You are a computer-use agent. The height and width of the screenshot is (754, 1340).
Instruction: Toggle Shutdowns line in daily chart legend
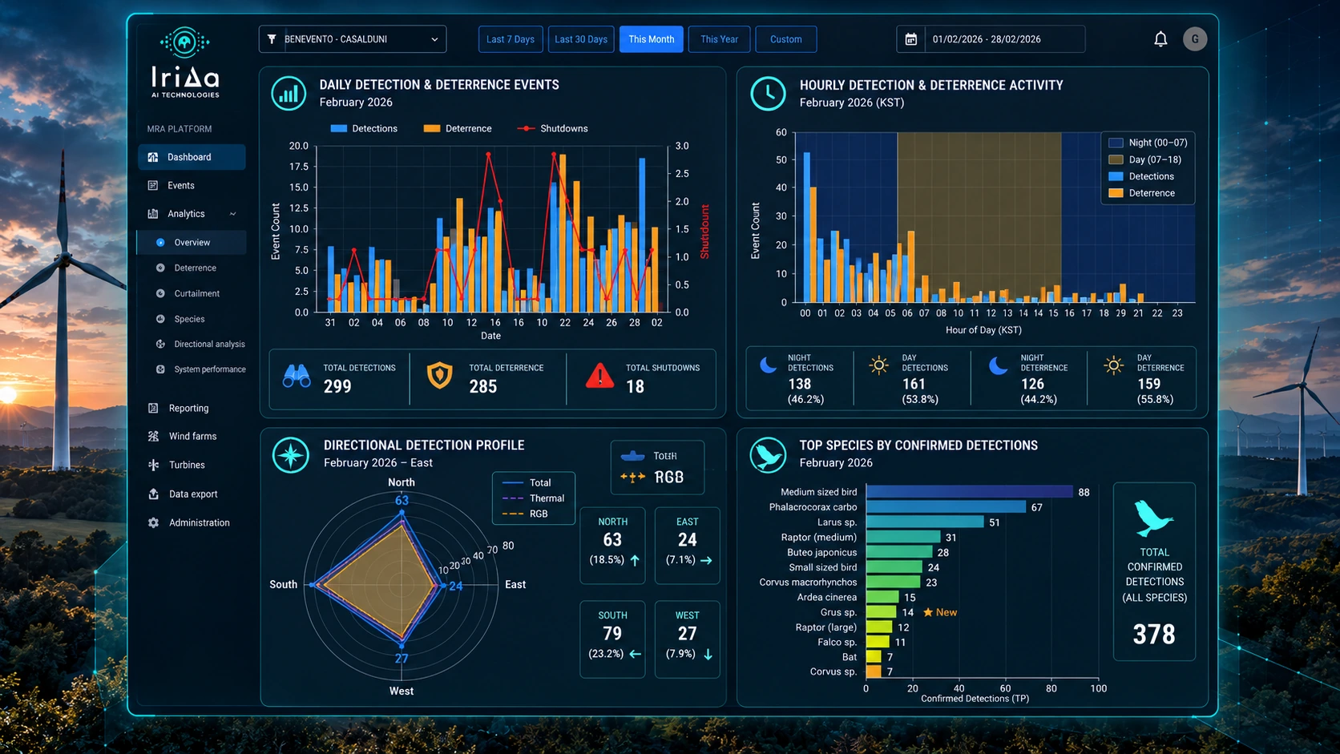click(x=552, y=128)
